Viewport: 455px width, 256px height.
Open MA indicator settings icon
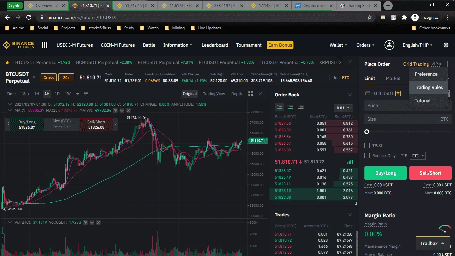click(x=122, y=110)
